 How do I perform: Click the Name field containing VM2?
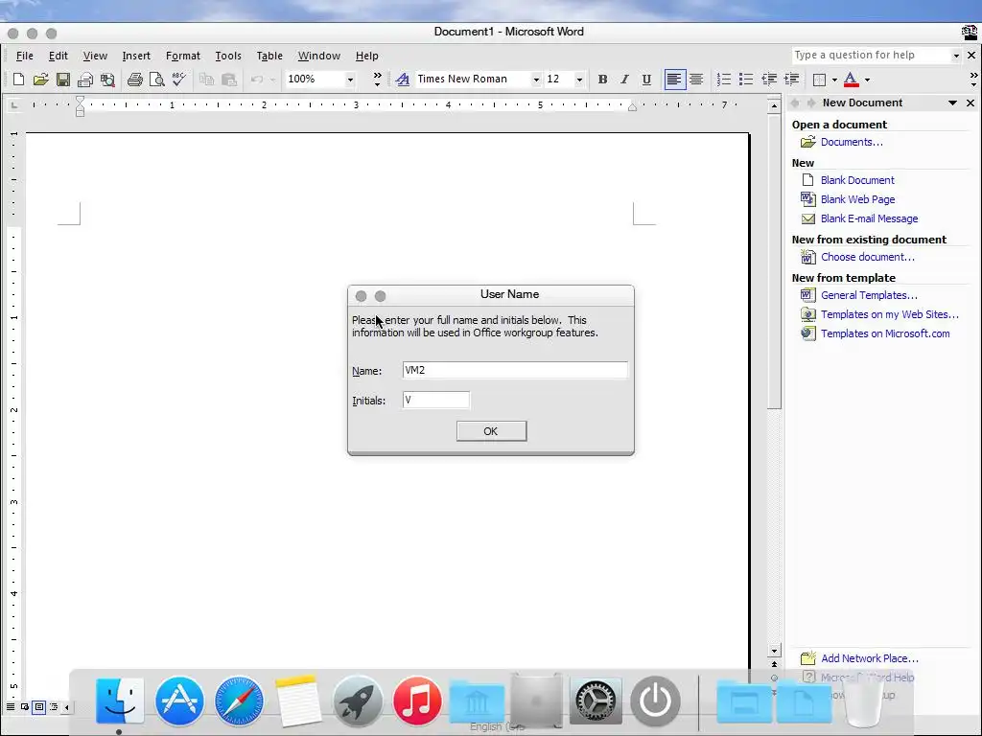click(515, 371)
